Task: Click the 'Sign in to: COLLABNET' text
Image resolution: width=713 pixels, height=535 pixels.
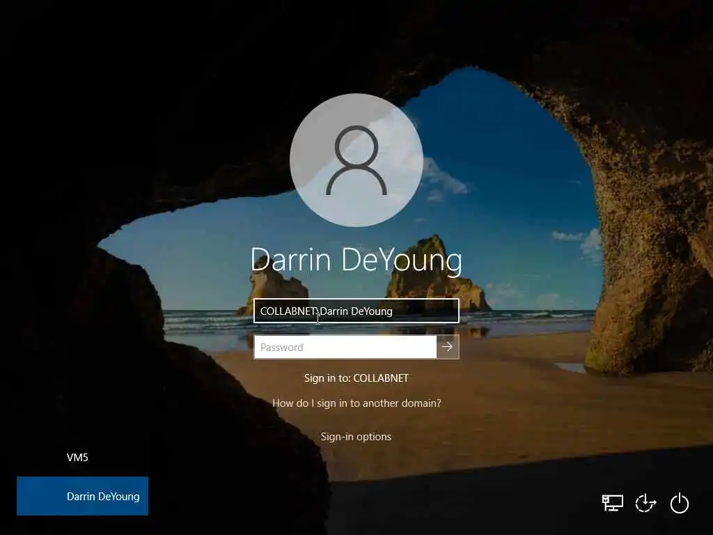Action: pos(356,378)
